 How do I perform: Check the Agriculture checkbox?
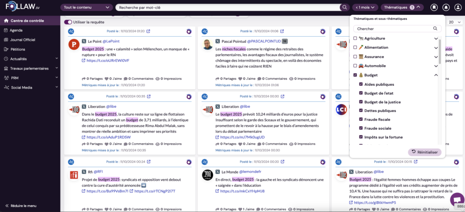355,39
